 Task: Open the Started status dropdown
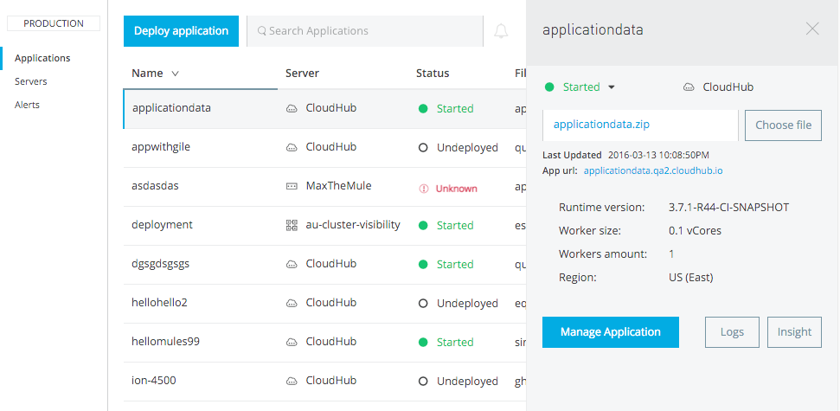click(611, 87)
